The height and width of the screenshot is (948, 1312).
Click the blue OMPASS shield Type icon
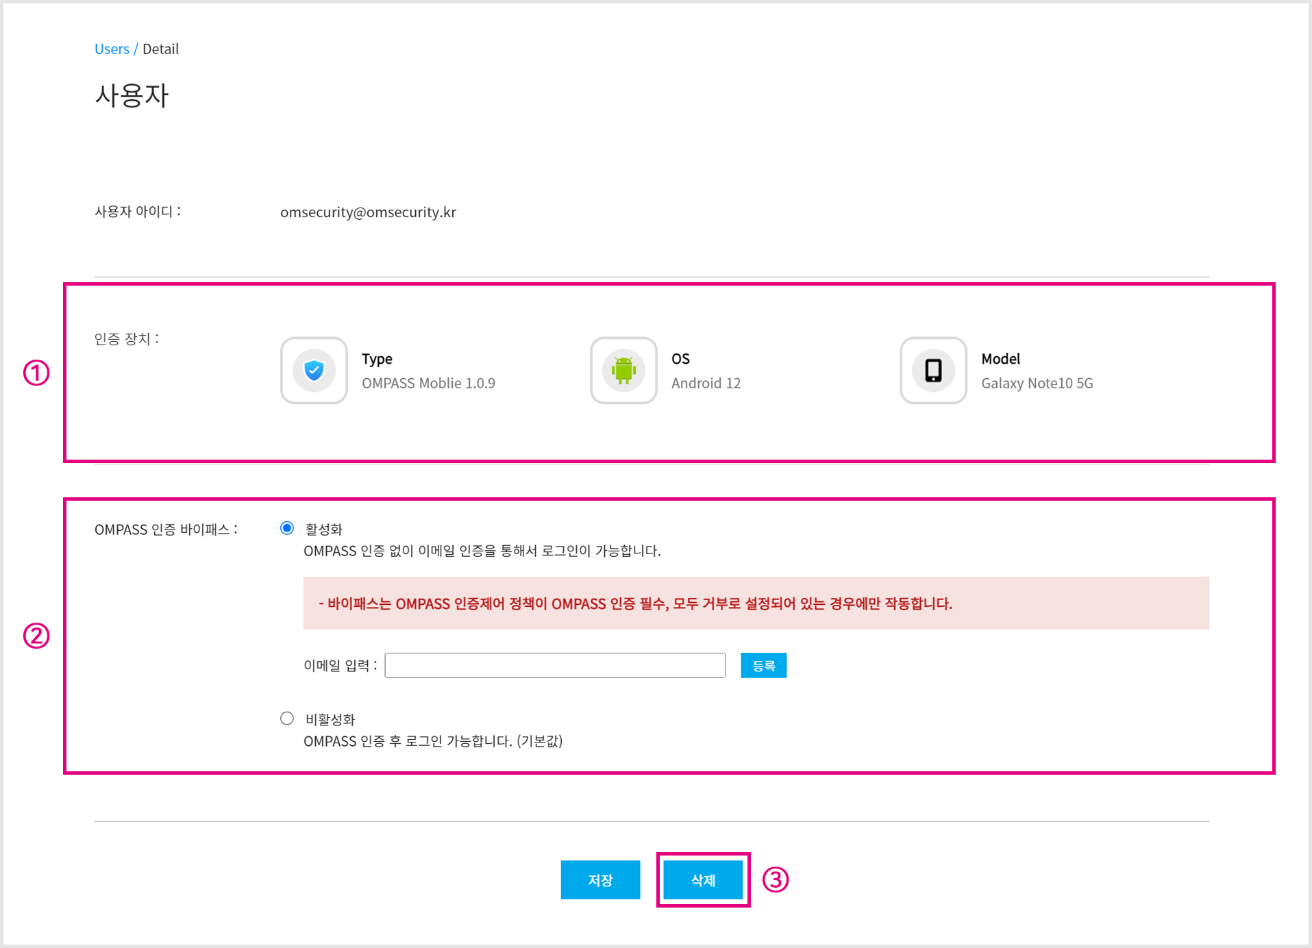314,371
